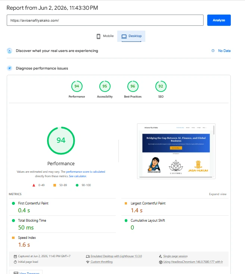Click the stopwatch icon beside Initial page load
Viewport: 245px width, 274px height.
point(15,262)
